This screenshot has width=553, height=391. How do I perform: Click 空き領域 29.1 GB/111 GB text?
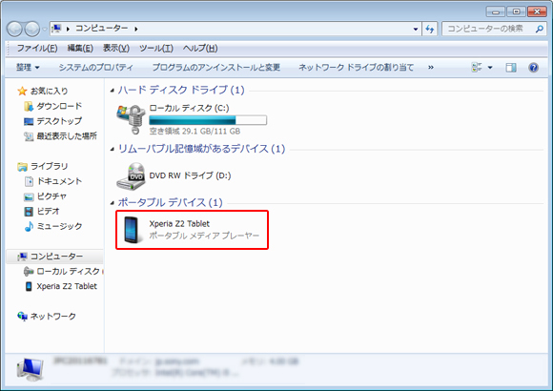pos(195,132)
